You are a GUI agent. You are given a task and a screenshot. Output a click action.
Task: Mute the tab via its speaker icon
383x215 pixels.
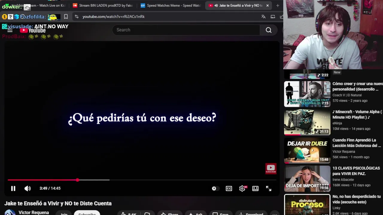[x=216, y=5]
